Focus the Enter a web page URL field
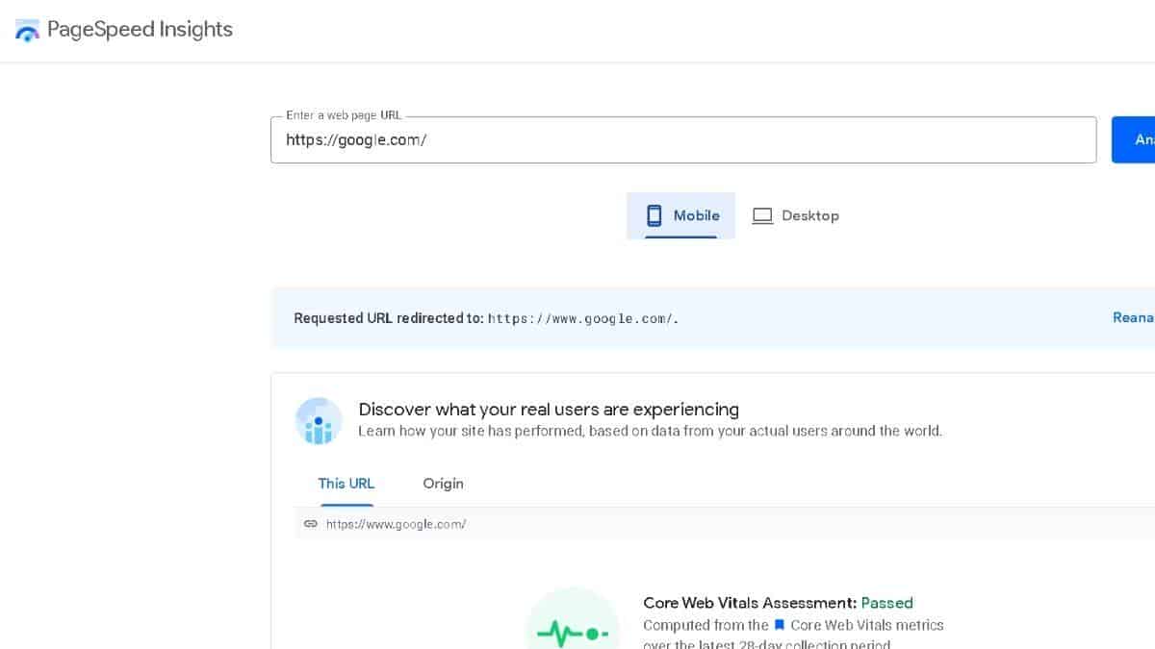Screen dimensions: 1155x649 (x=683, y=140)
